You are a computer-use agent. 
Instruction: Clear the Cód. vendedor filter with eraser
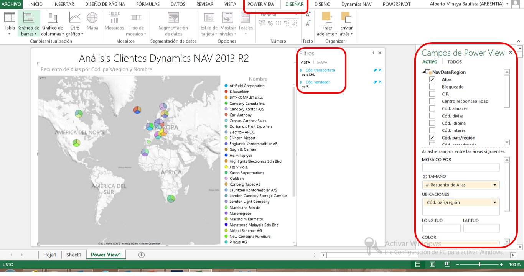pos(375,82)
